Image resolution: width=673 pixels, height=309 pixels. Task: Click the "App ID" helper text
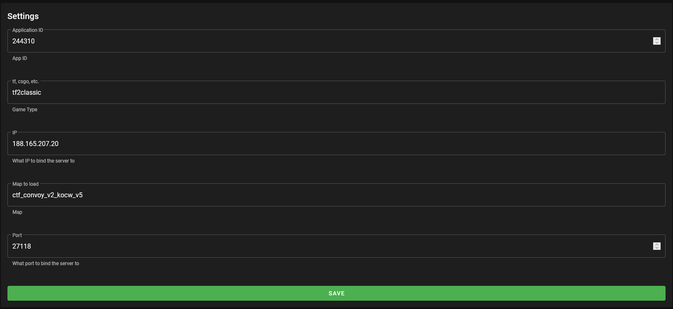click(19, 58)
